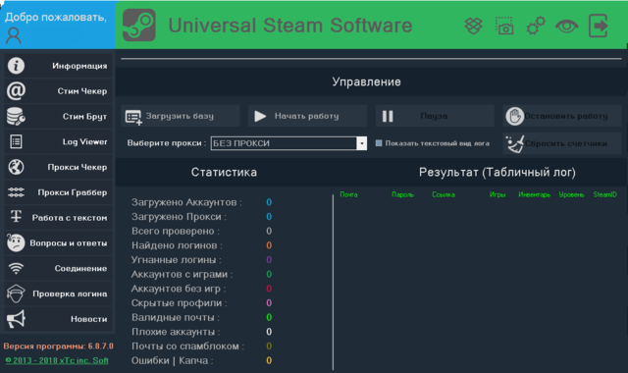Open the Log Viewer section
The height and width of the screenshot is (373, 628).
[x=59, y=141]
